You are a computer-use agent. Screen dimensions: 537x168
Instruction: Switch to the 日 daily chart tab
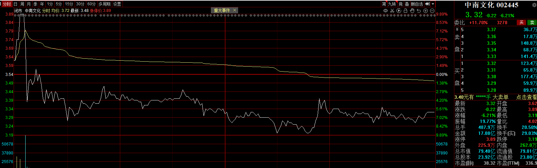[x=15, y=4]
